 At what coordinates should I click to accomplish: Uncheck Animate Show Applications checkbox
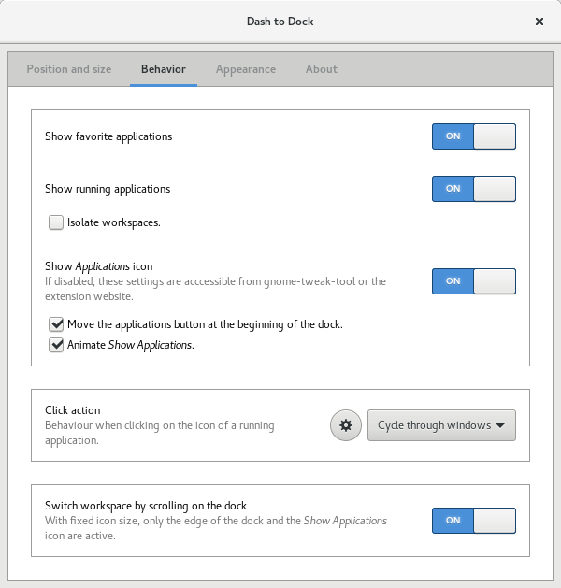tap(57, 345)
